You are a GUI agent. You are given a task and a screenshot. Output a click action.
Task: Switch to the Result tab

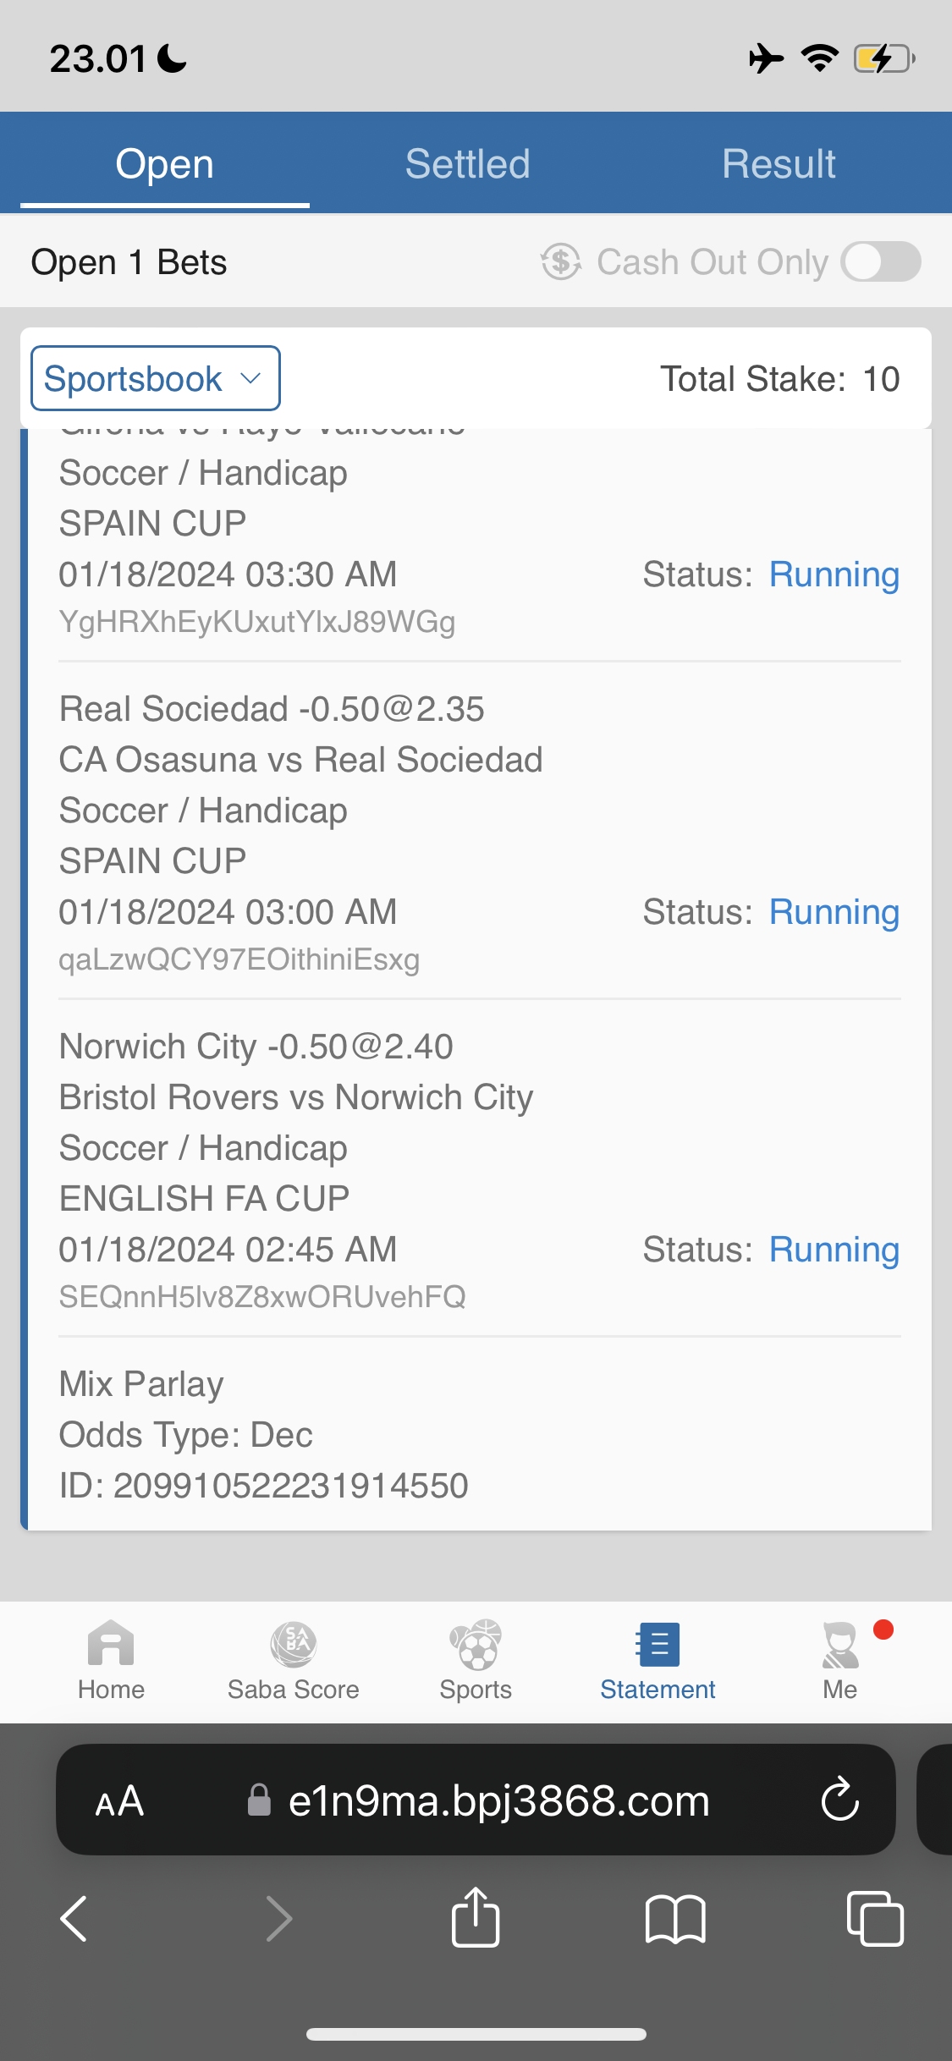[779, 163]
